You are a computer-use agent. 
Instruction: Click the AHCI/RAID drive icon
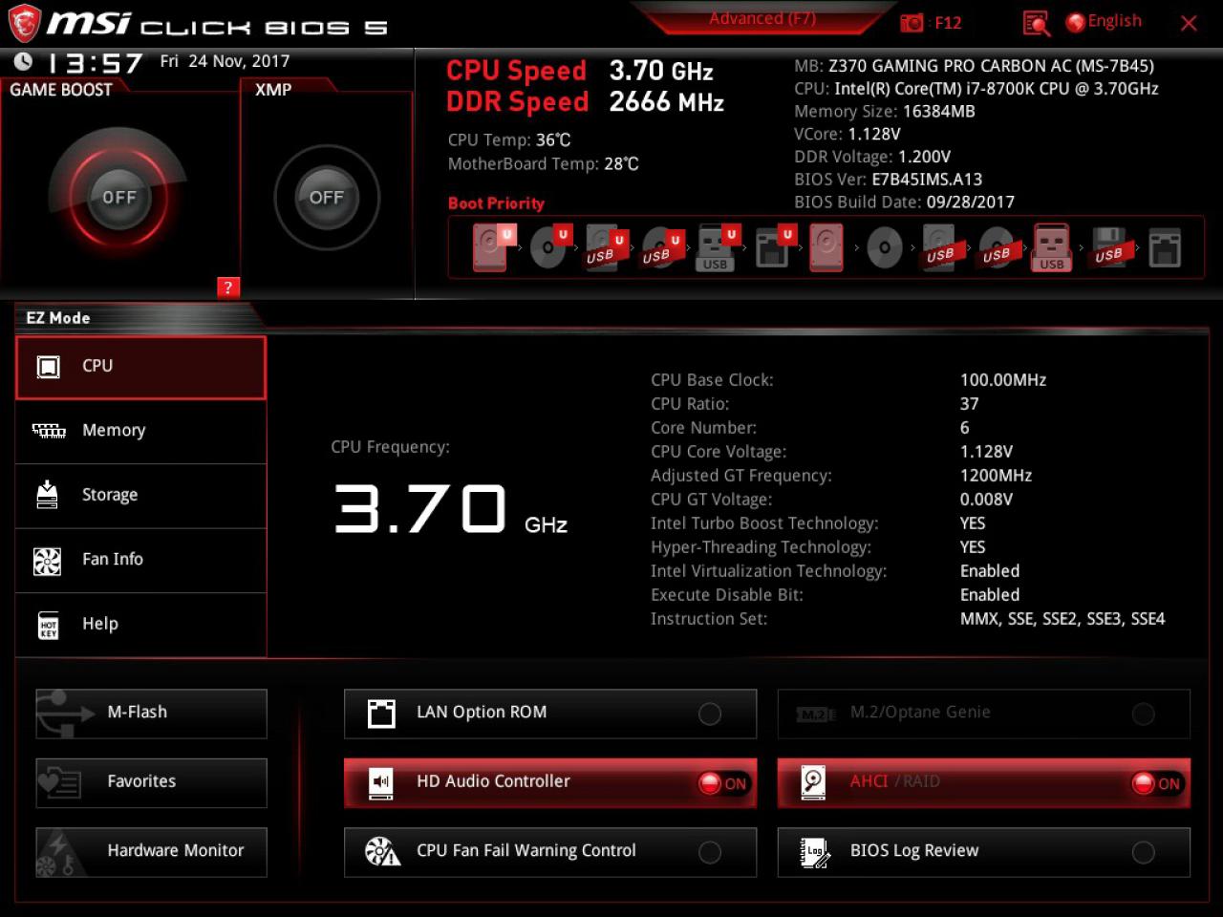[x=813, y=783]
